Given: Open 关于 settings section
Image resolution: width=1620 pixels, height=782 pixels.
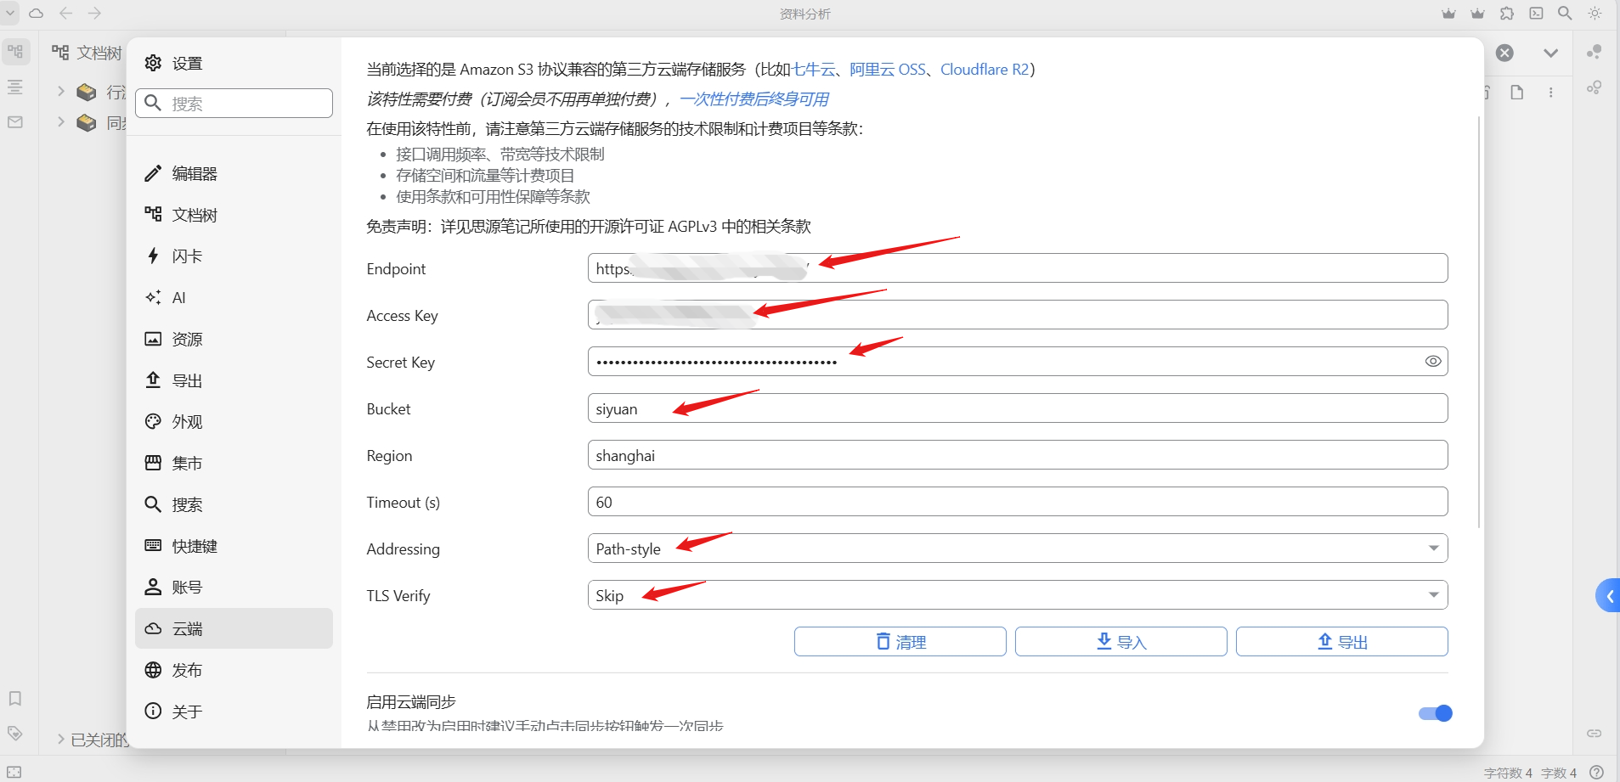Looking at the screenshot, I should [x=234, y=712].
